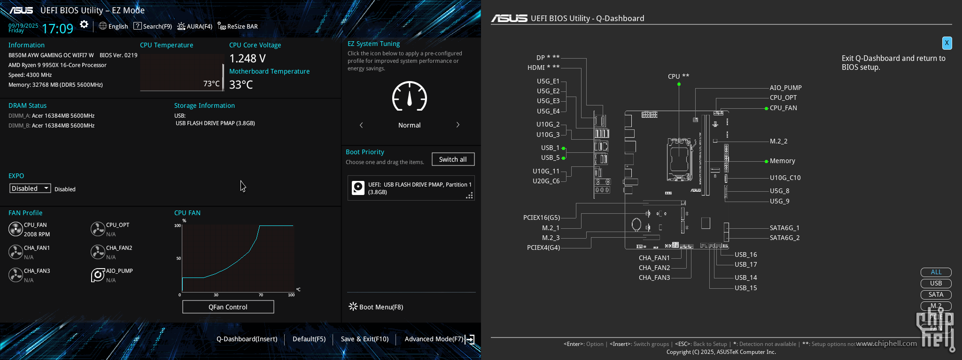Select the UEFI USB FLASH DRIVE boot entry
962x360 pixels.
coord(411,188)
